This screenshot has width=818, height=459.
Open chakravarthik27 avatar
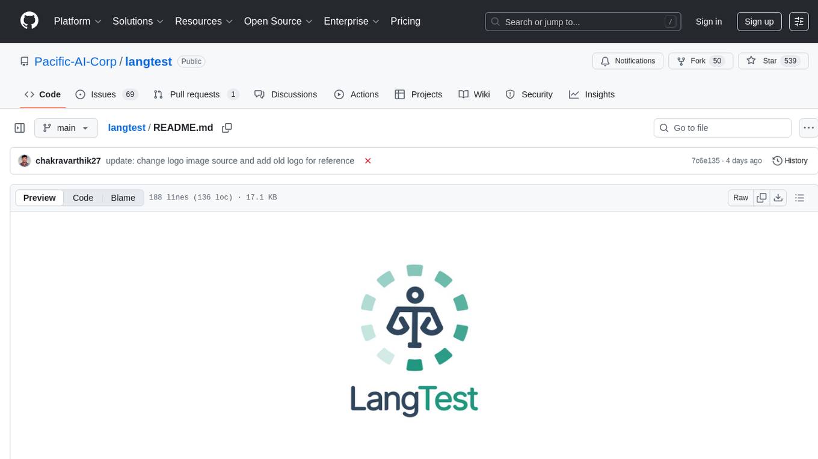pyautogui.click(x=25, y=161)
